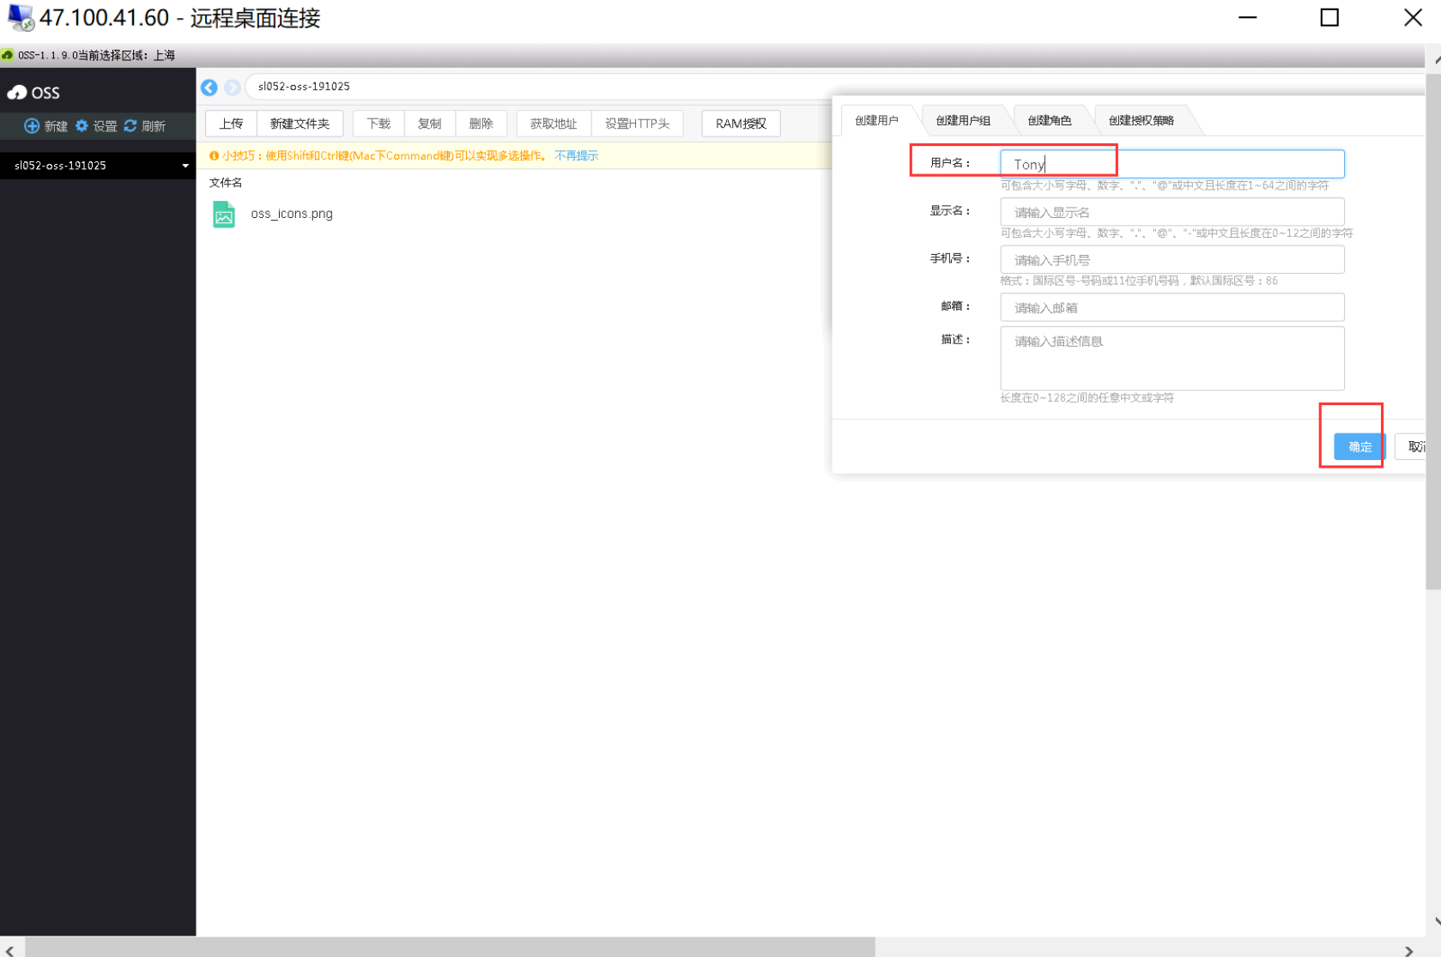Click the cancel button beside 确定
This screenshot has width=1441, height=957.
(x=1411, y=446)
